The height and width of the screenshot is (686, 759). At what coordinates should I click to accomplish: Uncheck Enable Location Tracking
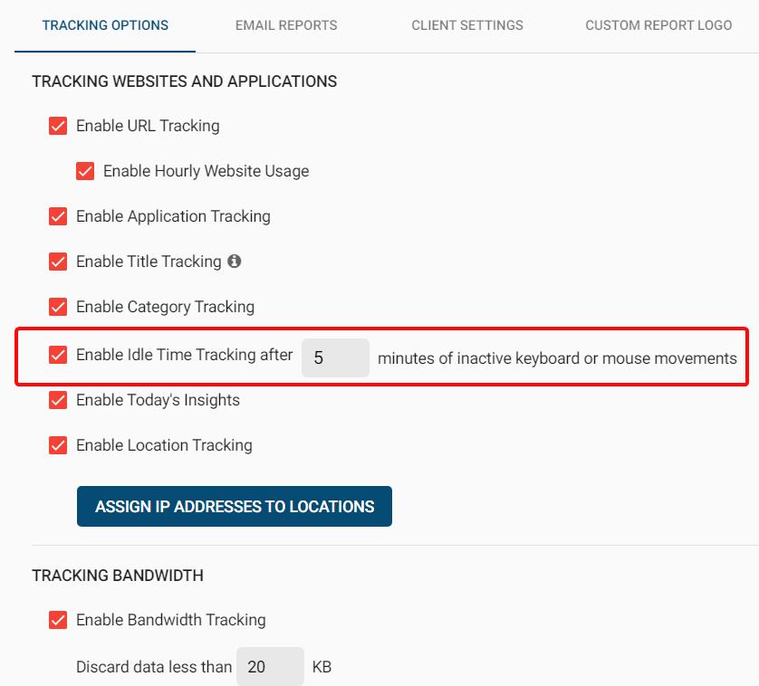point(58,445)
